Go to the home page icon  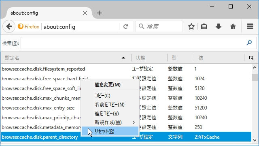pyautogui.click(x=233, y=26)
